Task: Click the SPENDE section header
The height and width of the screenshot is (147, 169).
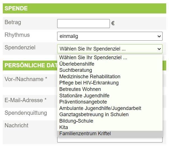Action: (x=84, y=8)
